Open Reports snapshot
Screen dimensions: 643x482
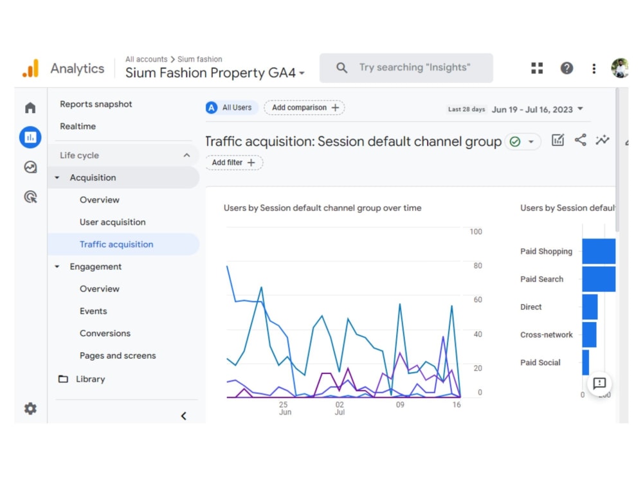pyautogui.click(x=96, y=104)
